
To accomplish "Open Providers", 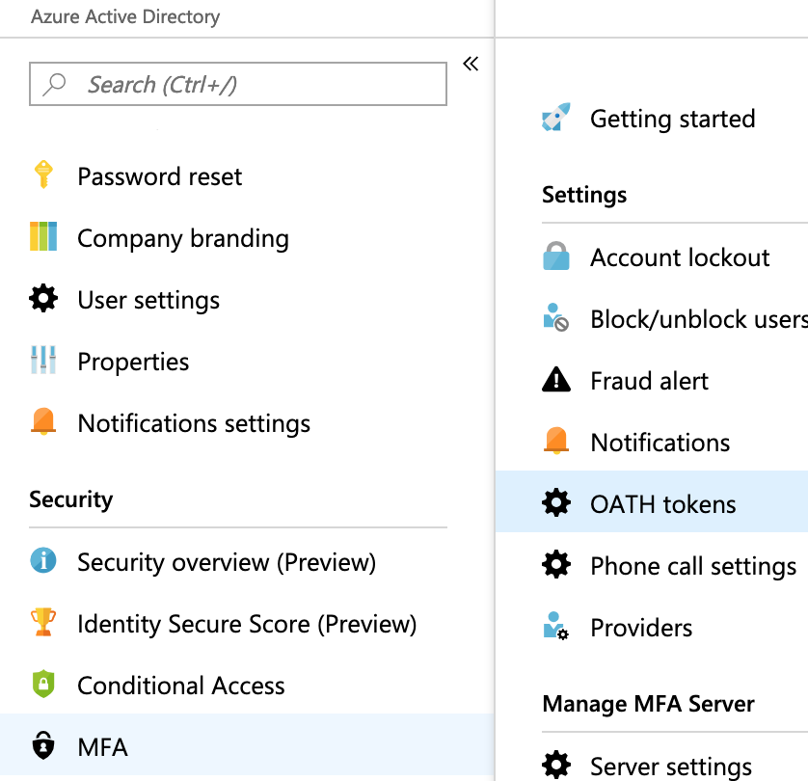I will [641, 628].
